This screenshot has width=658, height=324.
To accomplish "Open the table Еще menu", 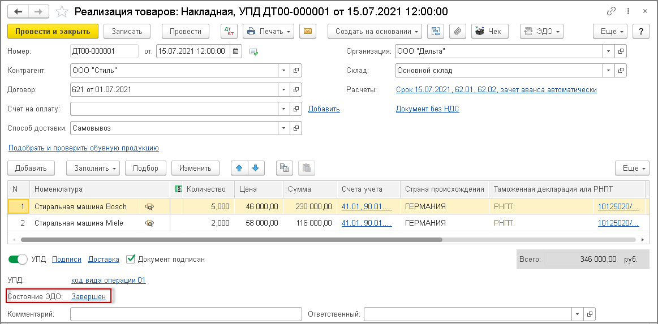I will [633, 168].
